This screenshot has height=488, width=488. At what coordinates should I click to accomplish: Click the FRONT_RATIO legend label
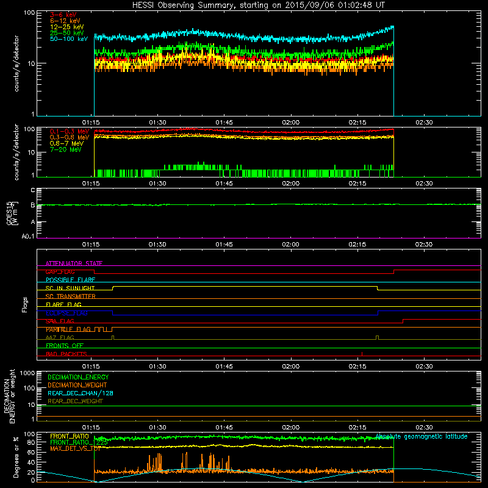(x=70, y=436)
